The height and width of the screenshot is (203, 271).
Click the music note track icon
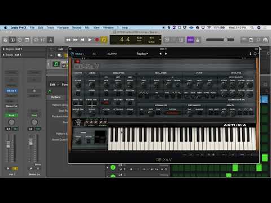(56, 64)
